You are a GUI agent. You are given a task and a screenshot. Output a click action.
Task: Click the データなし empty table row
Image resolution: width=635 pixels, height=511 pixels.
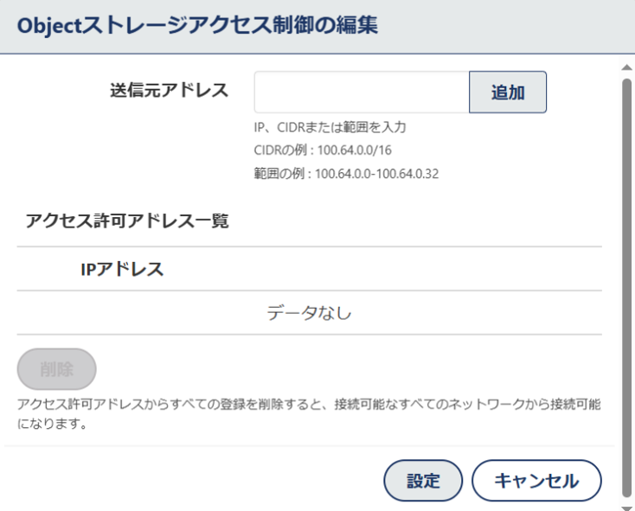coord(310,313)
